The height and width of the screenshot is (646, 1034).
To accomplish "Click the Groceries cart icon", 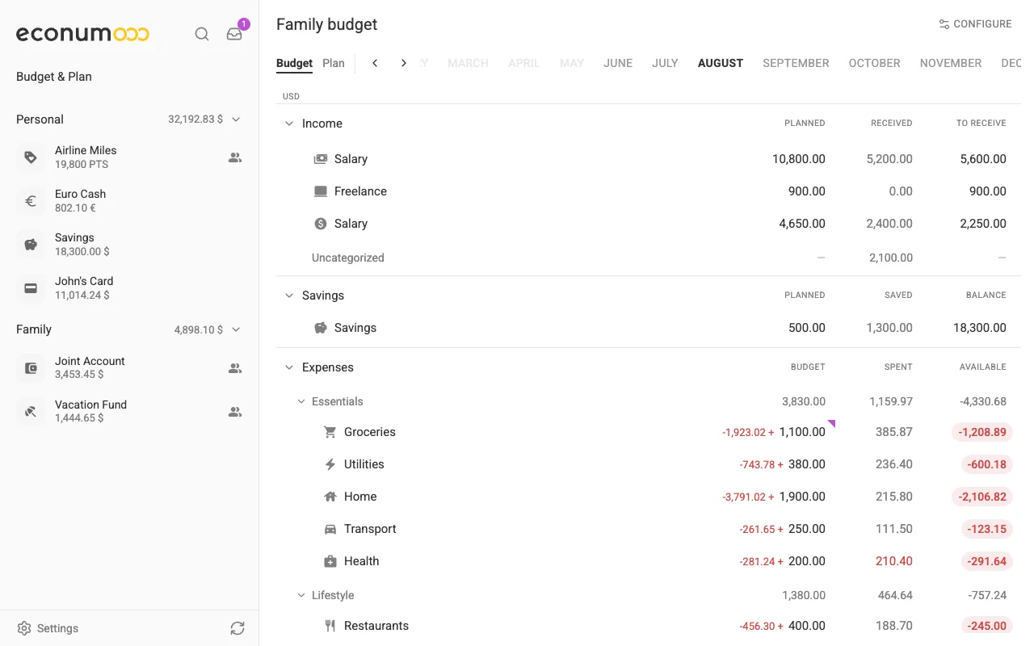I will point(330,432).
